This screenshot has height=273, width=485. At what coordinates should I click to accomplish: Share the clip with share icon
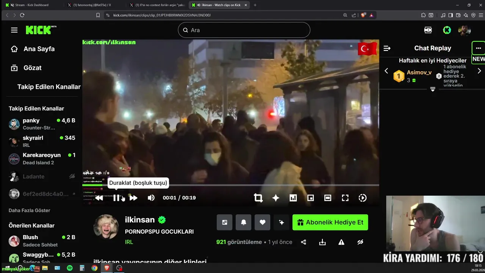pos(304,242)
